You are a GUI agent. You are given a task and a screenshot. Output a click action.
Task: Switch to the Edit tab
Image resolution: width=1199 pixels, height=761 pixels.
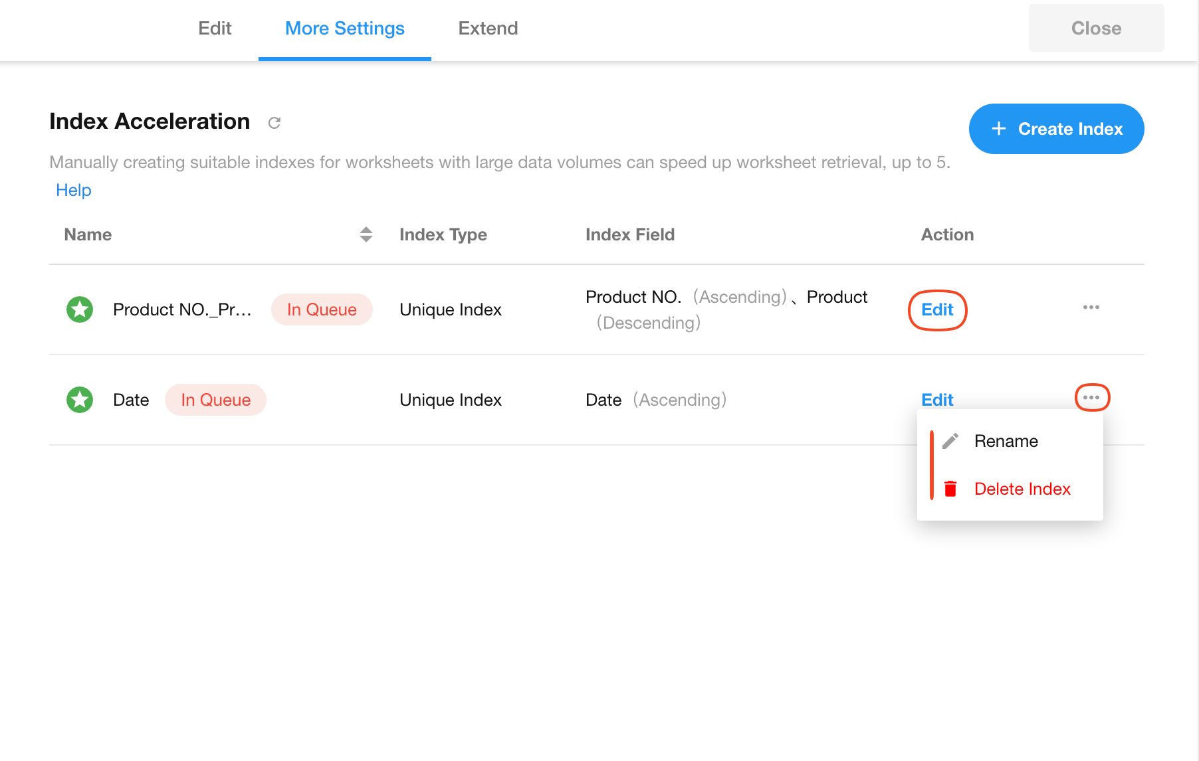[x=215, y=29]
